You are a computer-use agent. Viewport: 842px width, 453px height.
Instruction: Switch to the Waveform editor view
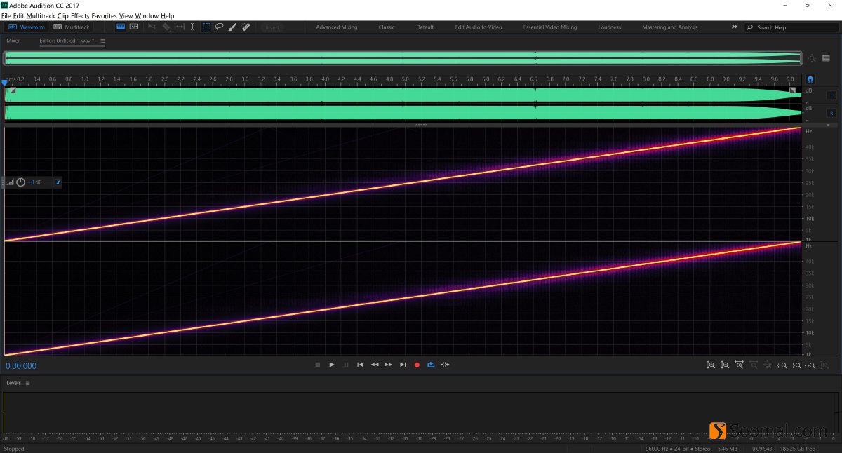27,27
